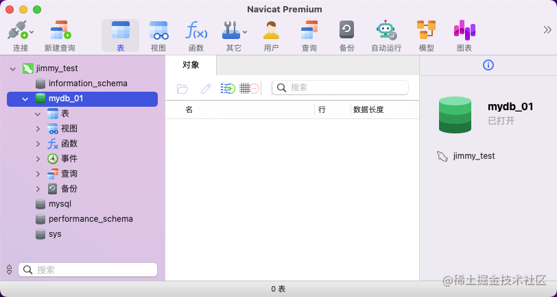Select the performance_schema database
557x297 pixels.
click(x=84, y=219)
